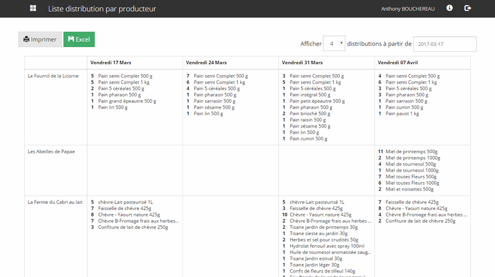This screenshot has height=277, width=495.
Task: Click the Anthony BOUCHEREAU user name
Action: [408, 9]
